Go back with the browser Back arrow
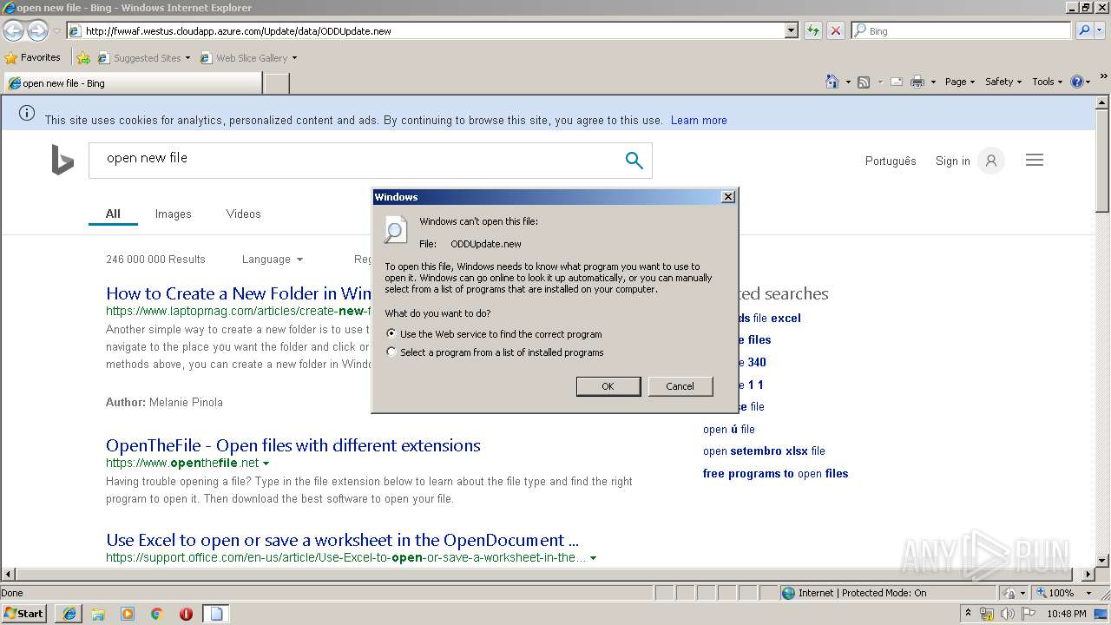 tap(13, 30)
